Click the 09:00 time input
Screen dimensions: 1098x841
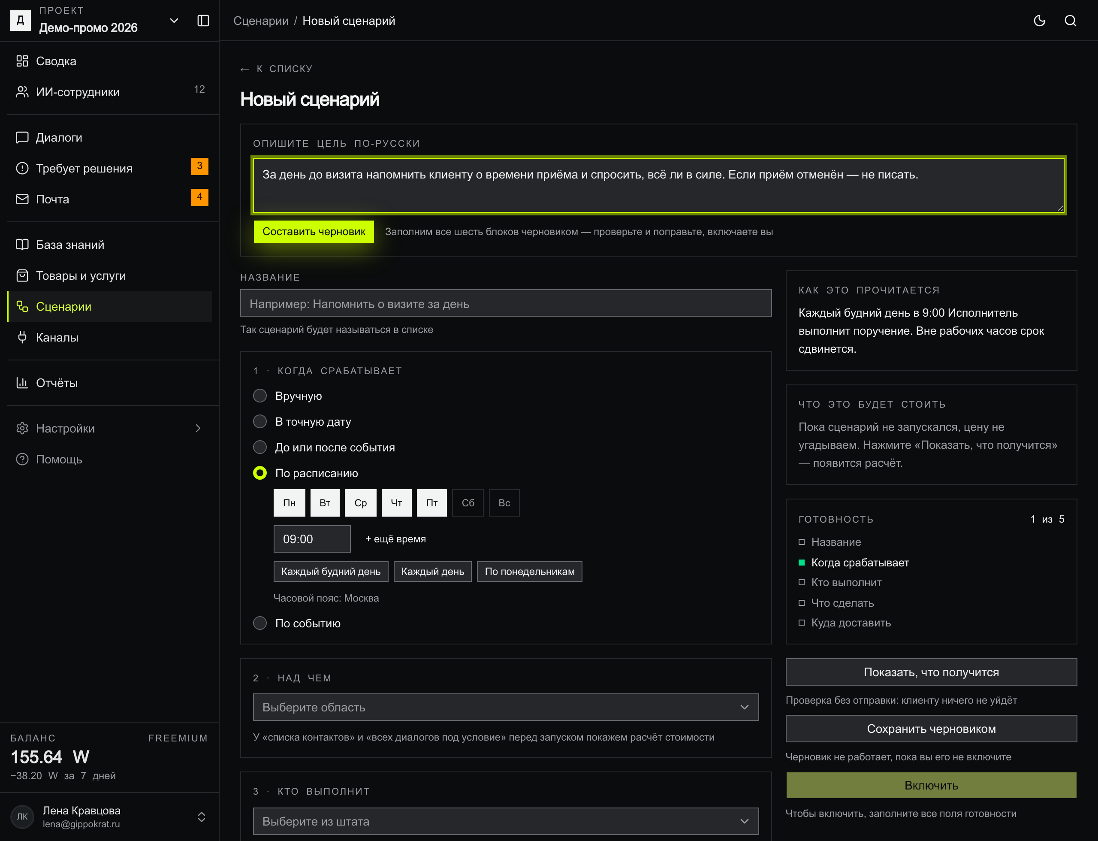pyautogui.click(x=312, y=539)
